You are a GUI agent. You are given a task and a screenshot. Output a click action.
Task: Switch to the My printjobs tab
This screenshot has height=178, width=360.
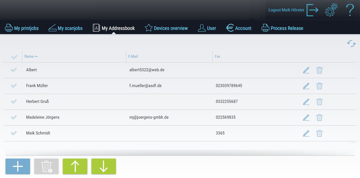[22, 28]
